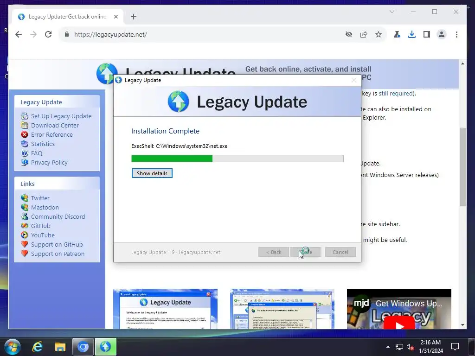Click the muted volume tray icon
The width and height of the screenshot is (475, 356).
pos(410,347)
